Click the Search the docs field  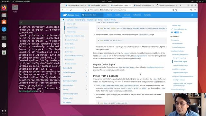click(92, 15)
